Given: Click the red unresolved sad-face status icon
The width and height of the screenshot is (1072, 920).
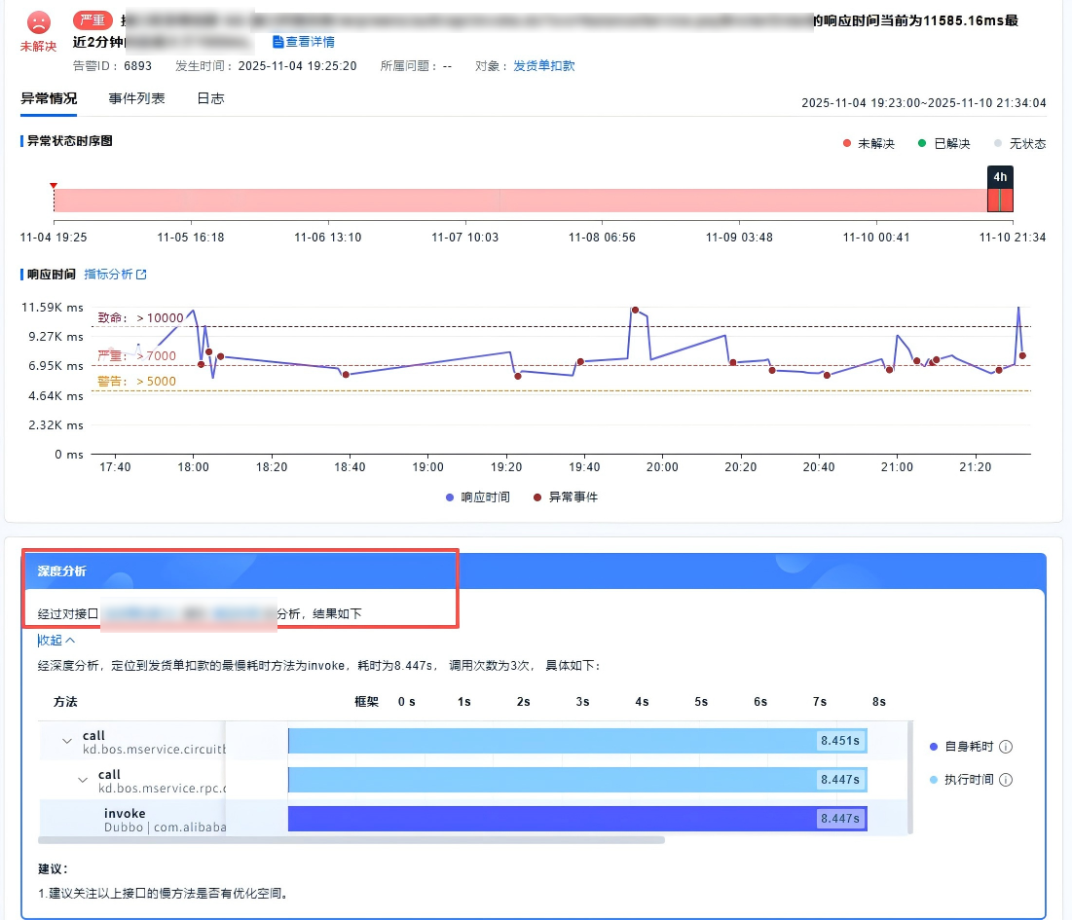Looking at the screenshot, I should (x=38, y=21).
